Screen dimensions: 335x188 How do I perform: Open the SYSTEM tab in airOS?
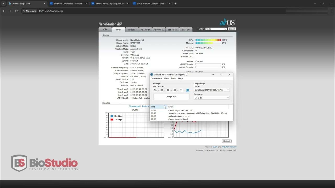[186, 30]
